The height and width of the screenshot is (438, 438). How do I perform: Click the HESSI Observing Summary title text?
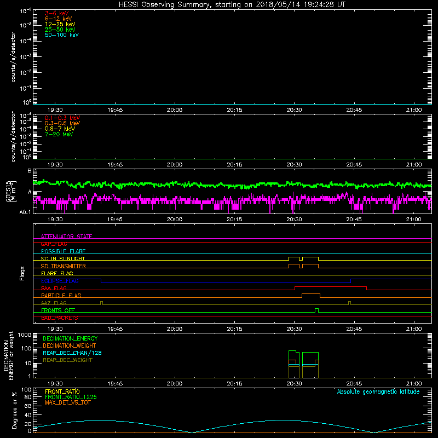(232, 4)
